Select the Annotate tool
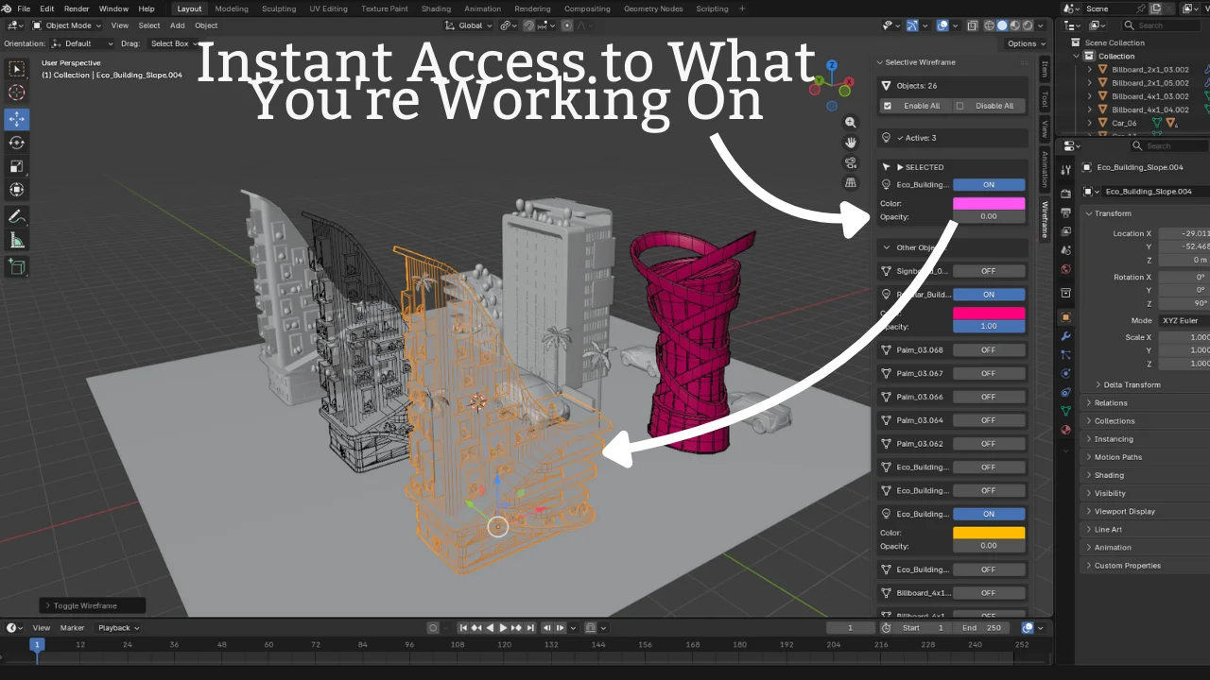 coord(16,215)
